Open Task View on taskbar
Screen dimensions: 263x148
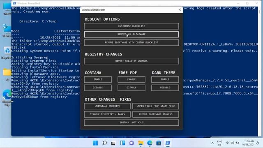point(113,143)
